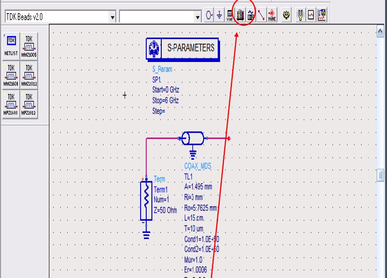387x278 pixels.
Task: Select the TDK MMZ2012 bead component
Action: click(29, 76)
